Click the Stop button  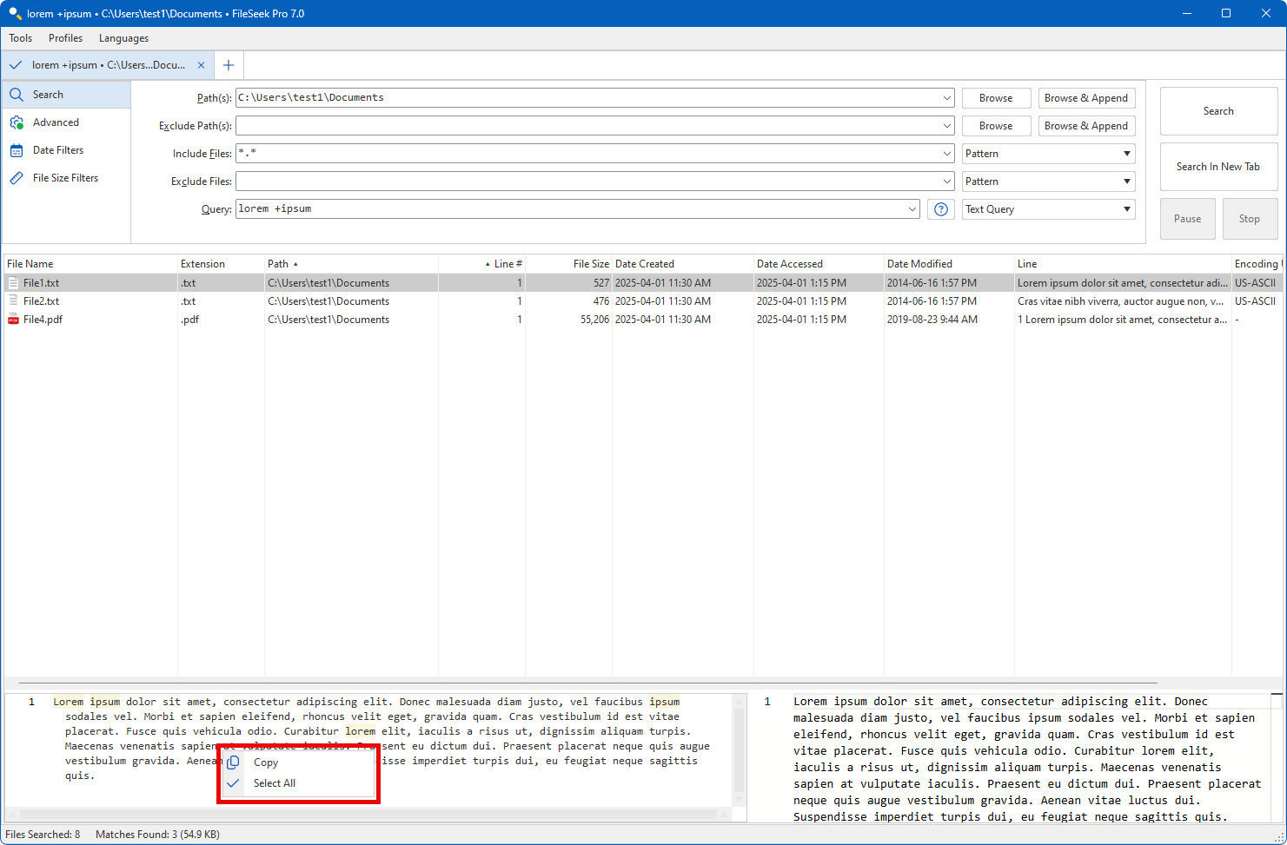pyautogui.click(x=1250, y=219)
